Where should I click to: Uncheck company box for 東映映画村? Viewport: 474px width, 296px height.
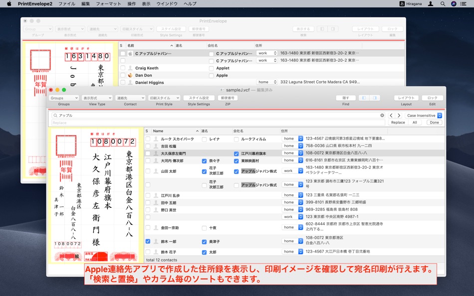pos(236,161)
